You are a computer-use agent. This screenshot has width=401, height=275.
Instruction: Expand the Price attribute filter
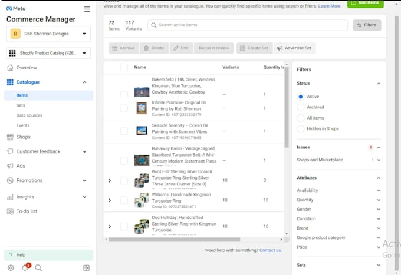[379, 247]
